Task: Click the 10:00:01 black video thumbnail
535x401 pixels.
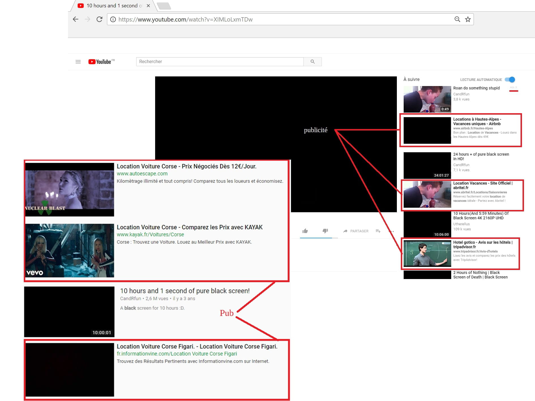Action: pyautogui.click(x=69, y=312)
